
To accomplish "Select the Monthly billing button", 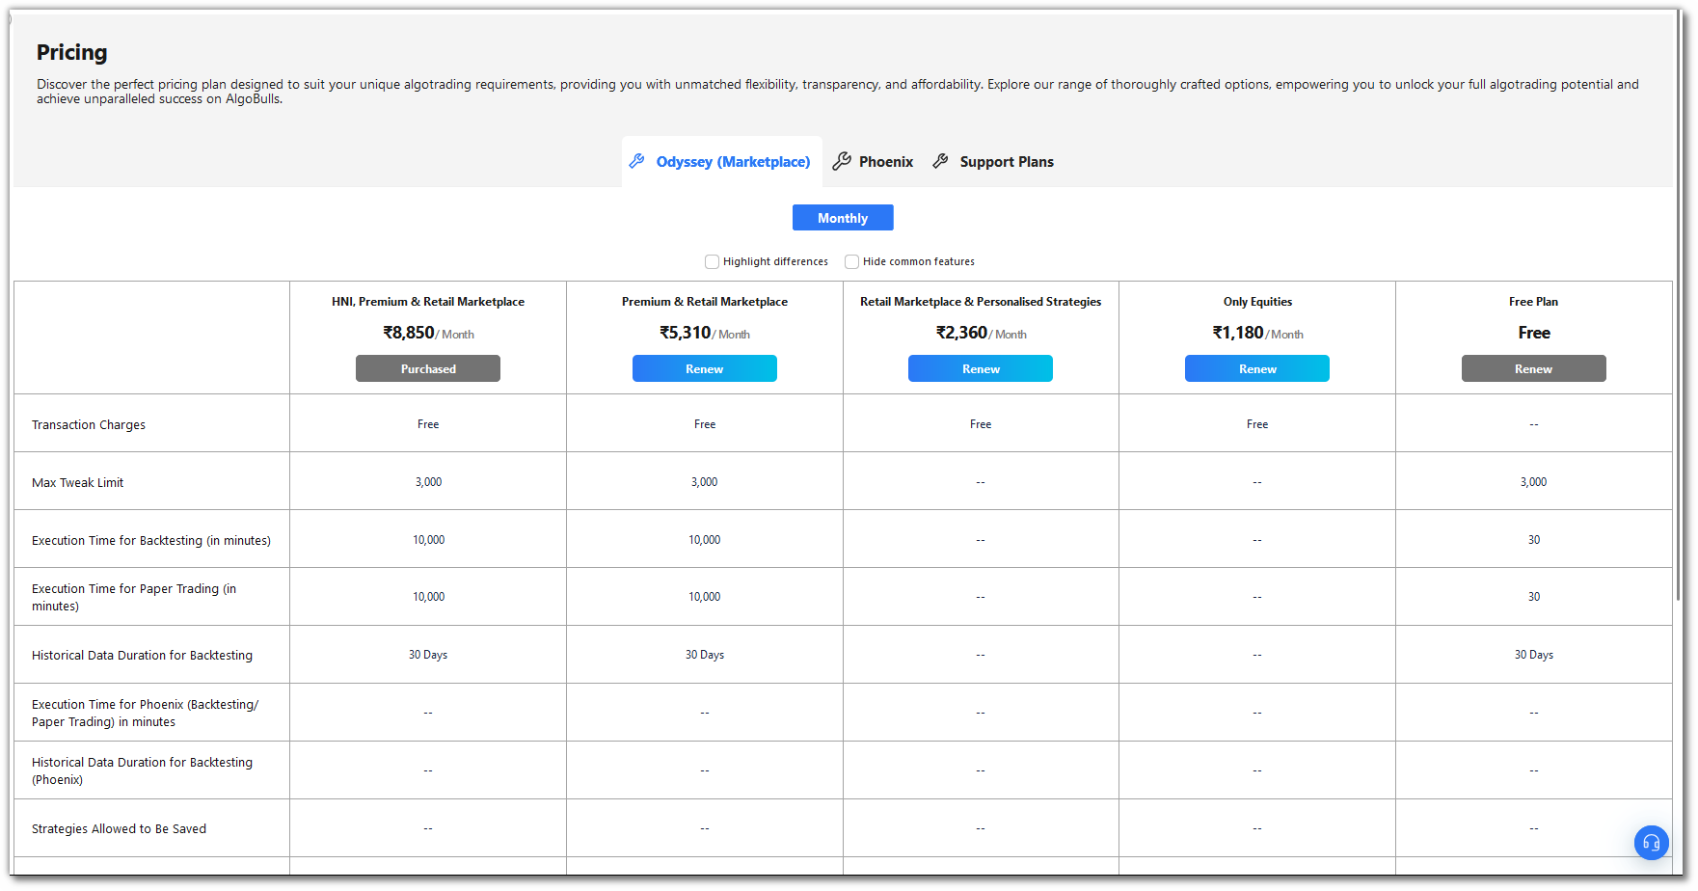I will coord(843,218).
